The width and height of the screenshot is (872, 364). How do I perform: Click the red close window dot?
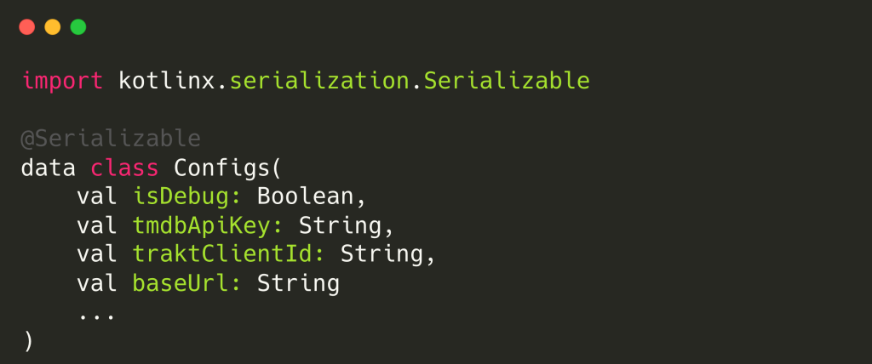click(x=26, y=26)
